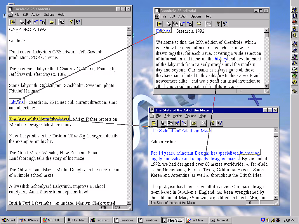The height and width of the screenshot is (224, 299).
Task: Select the Copy pages icon in The State of the Art toolbar
Action: click(x=204, y=123)
